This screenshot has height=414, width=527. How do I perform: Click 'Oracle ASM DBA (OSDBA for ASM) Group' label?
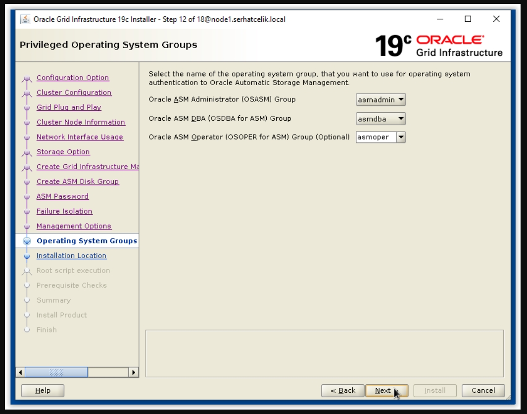(220, 119)
